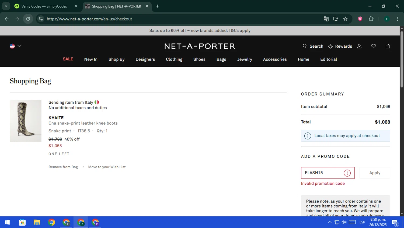This screenshot has height=228, width=404.
Task: Show hidden system tray icons
Action: click(330, 222)
